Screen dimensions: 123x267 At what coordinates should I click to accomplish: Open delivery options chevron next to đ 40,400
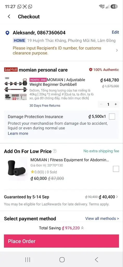pyautogui.click(x=117, y=197)
